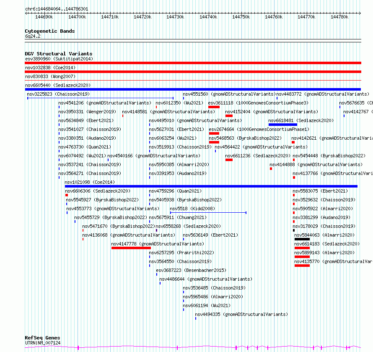Open nsv5675911 (Chuang2021) label
373x352 pixels.
[178, 217]
